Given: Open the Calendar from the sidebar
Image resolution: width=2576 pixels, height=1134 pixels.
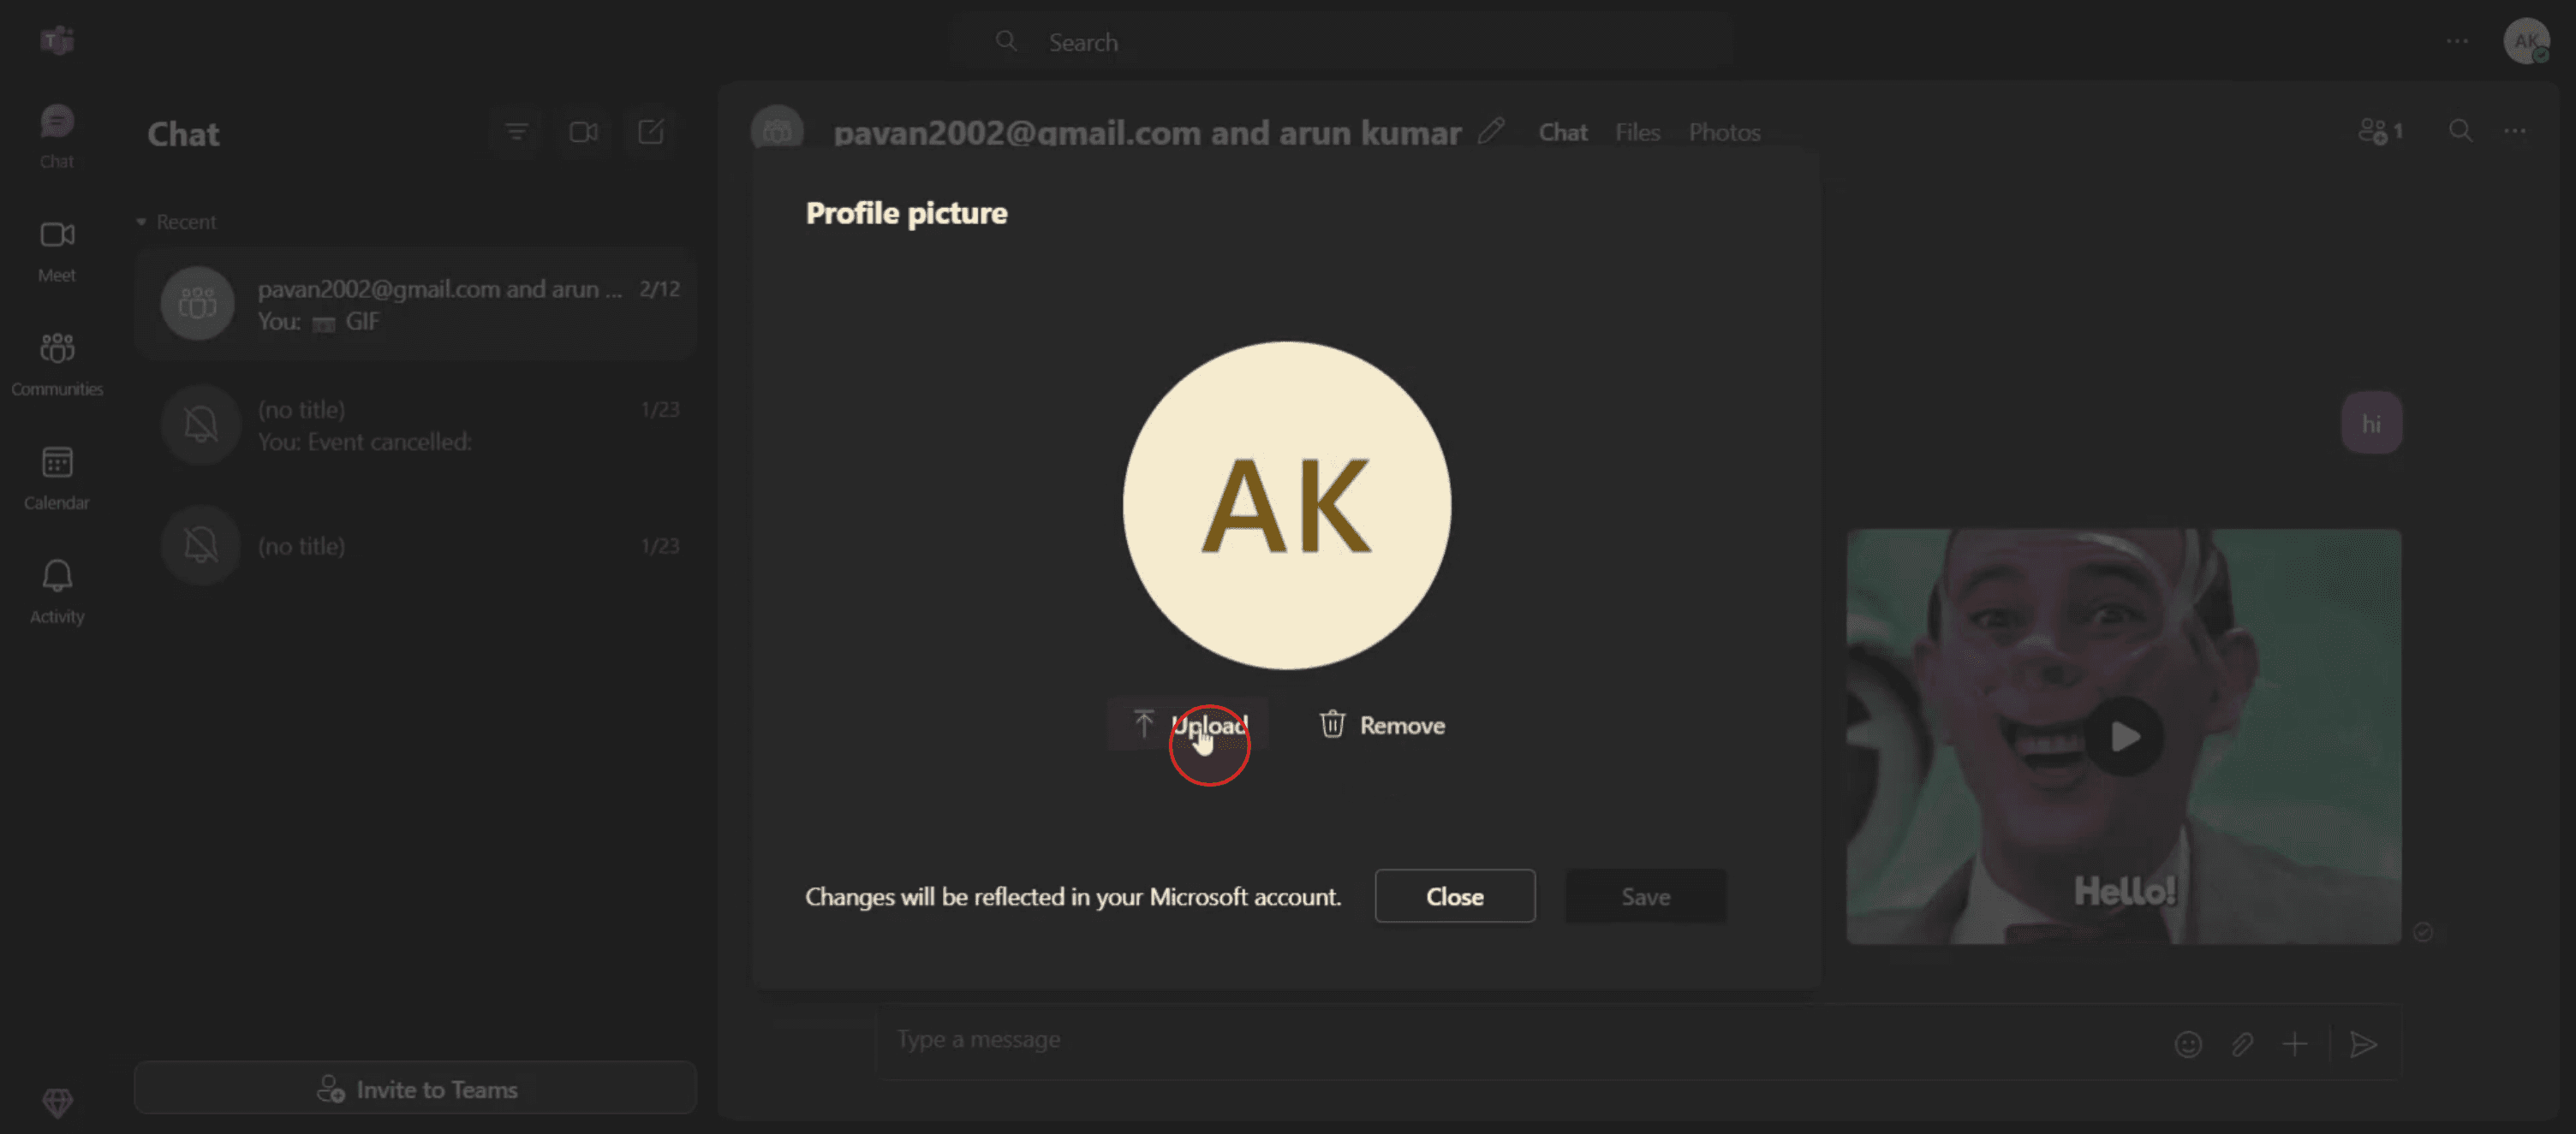Looking at the screenshot, I should pyautogui.click(x=57, y=478).
